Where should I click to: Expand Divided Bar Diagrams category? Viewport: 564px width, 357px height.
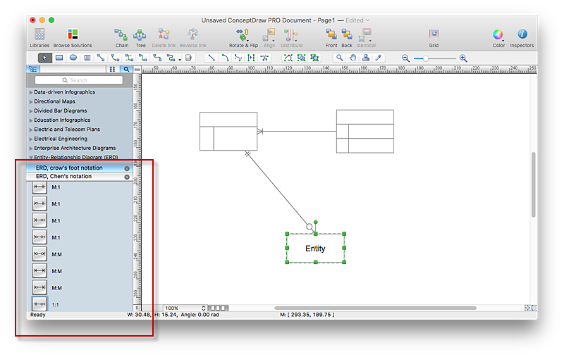(x=31, y=111)
